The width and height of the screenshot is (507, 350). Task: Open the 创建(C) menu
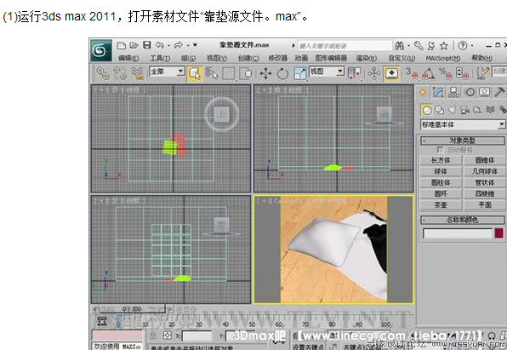point(248,58)
